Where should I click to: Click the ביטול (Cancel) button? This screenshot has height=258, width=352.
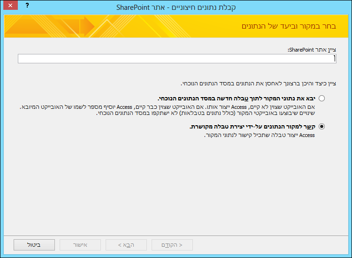34,245
